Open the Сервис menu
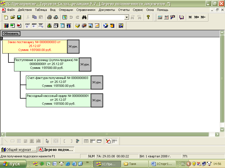 tap(138, 10)
